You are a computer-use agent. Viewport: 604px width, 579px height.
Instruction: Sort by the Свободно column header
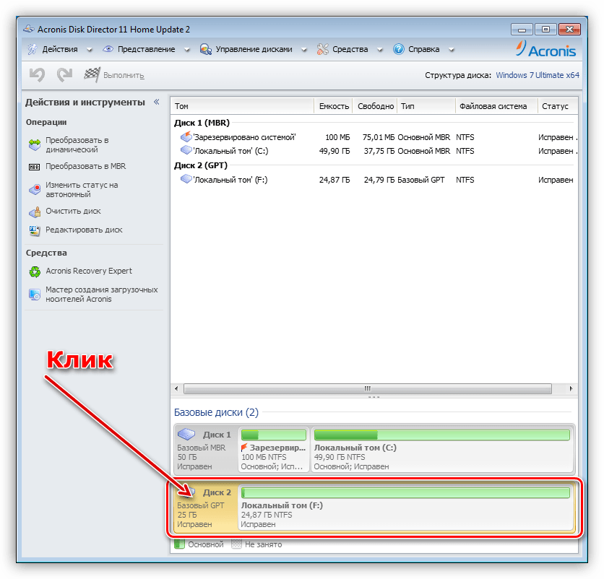pos(375,106)
